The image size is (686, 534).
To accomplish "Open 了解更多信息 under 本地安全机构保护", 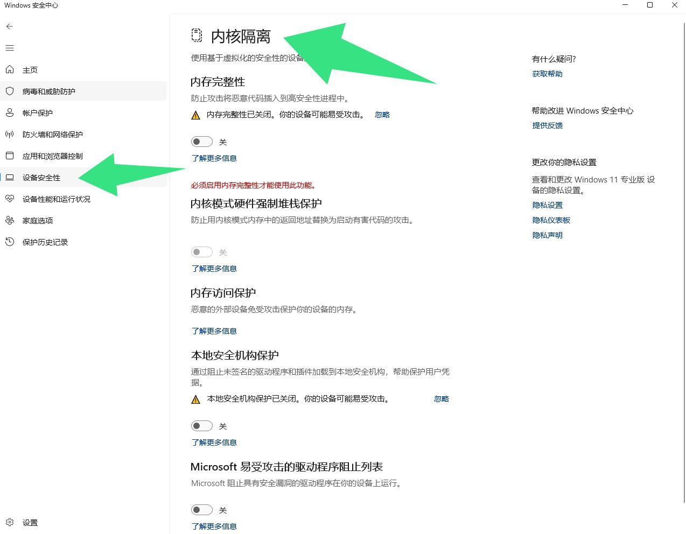I will [214, 442].
